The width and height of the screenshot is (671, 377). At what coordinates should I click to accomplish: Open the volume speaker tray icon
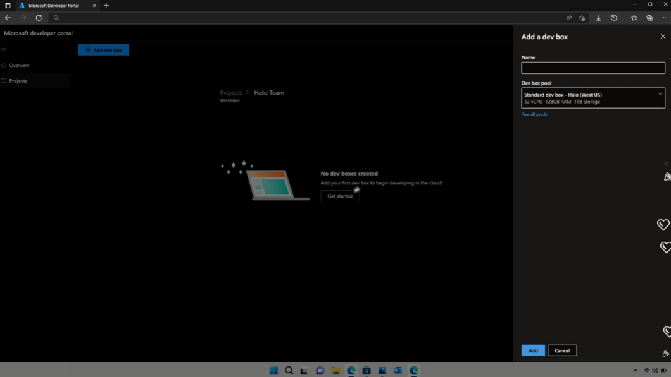coord(655,371)
